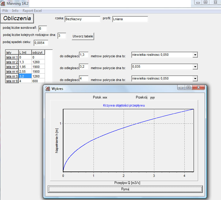
Task: Select odczyt cell 1260 in lata nr 2
Action: (x=38, y=62)
